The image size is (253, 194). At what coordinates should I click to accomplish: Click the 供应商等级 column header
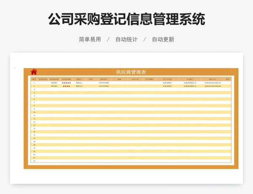pyautogui.click(x=66, y=79)
